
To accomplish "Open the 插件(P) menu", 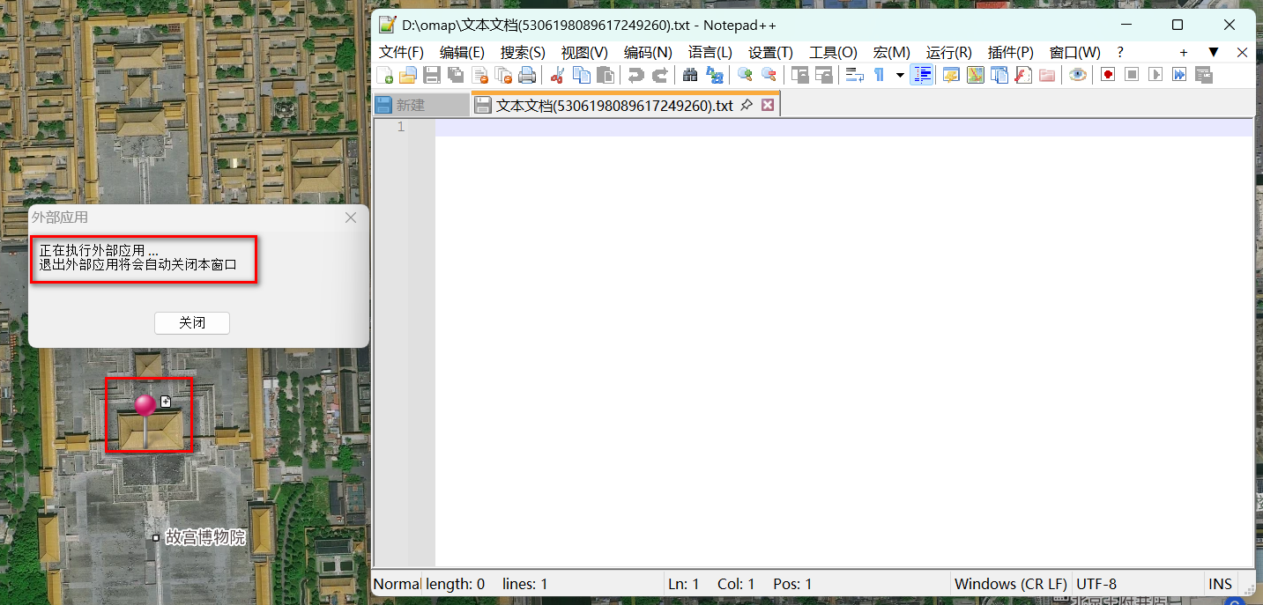I will click(x=1010, y=53).
